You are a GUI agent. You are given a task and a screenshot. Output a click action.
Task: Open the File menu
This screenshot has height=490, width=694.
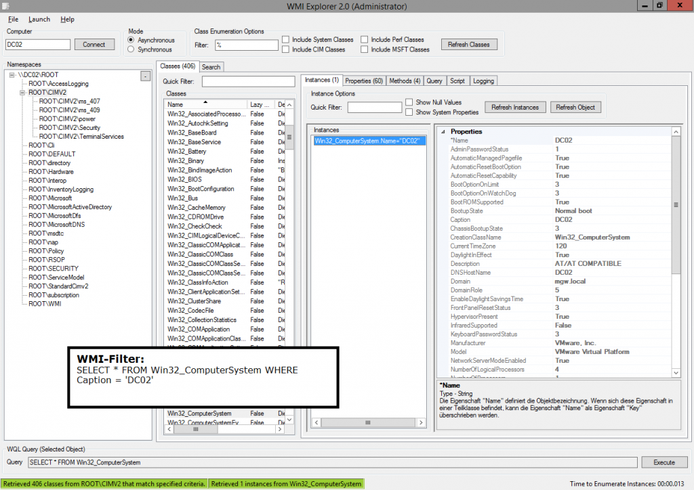coord(12,20)
